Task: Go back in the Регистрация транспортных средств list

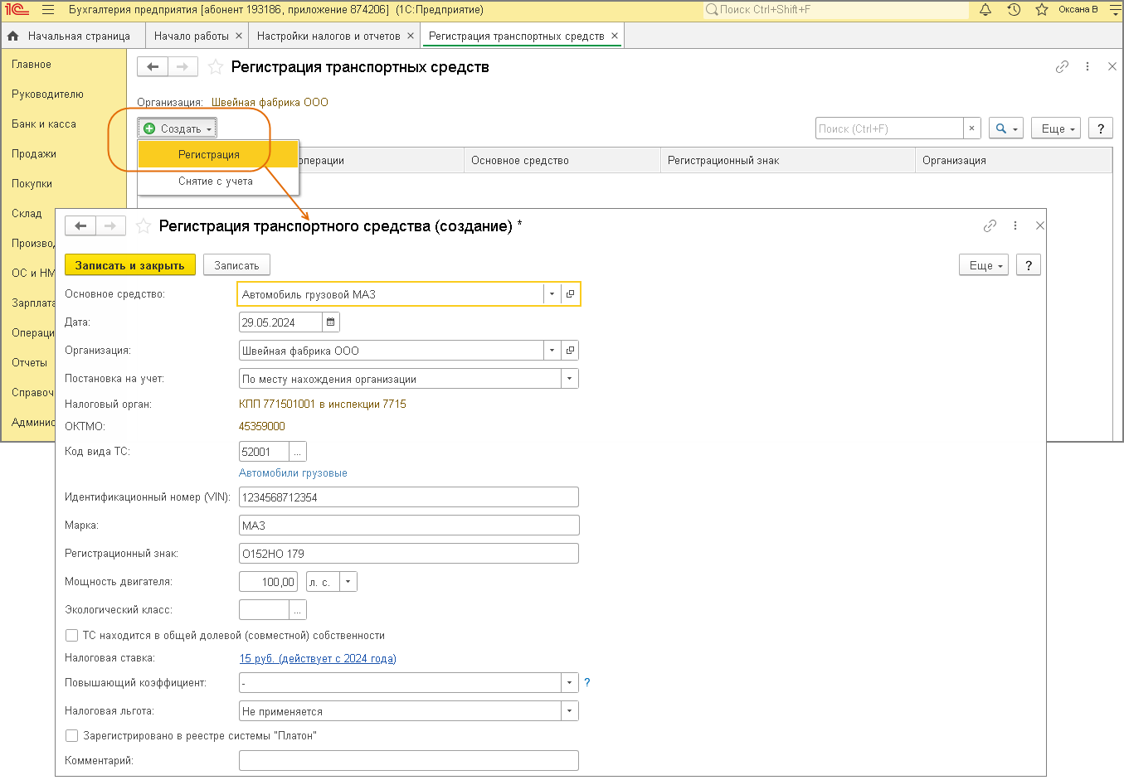Action: click(153, 67)
